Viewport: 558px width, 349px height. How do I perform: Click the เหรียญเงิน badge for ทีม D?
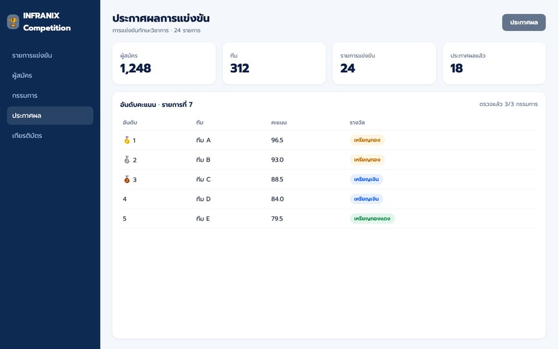[366, 199]
